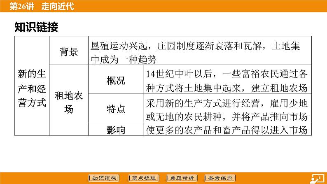Click the 背景 table cell
This screenshot has height=184, width=327.
69,51
